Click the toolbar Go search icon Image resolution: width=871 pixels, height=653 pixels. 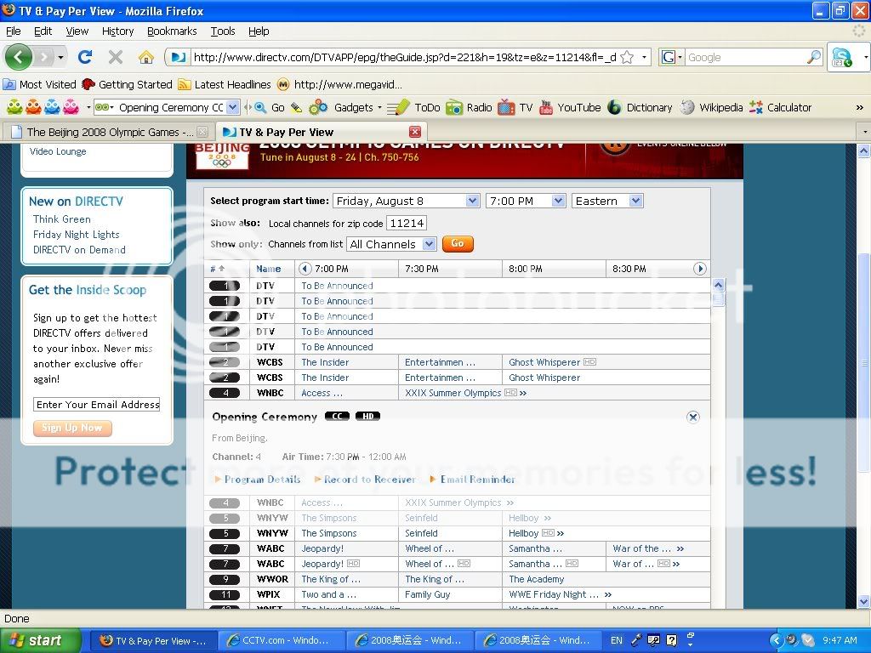[x=260, y=108]
